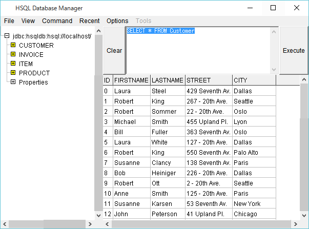Click the 'Ott' last name cell
This screenshot has width=309, height=229.
pyautogui.click(x=168, y=183)
